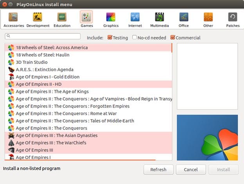
Task: Select Age Of Empires II - HD
Action: [88, 84]
